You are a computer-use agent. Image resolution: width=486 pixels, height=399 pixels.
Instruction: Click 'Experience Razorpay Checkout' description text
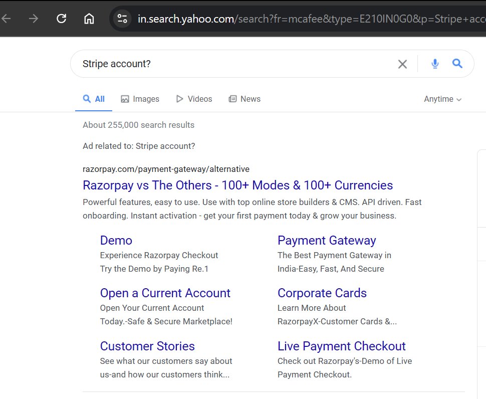tap(159, 255)
